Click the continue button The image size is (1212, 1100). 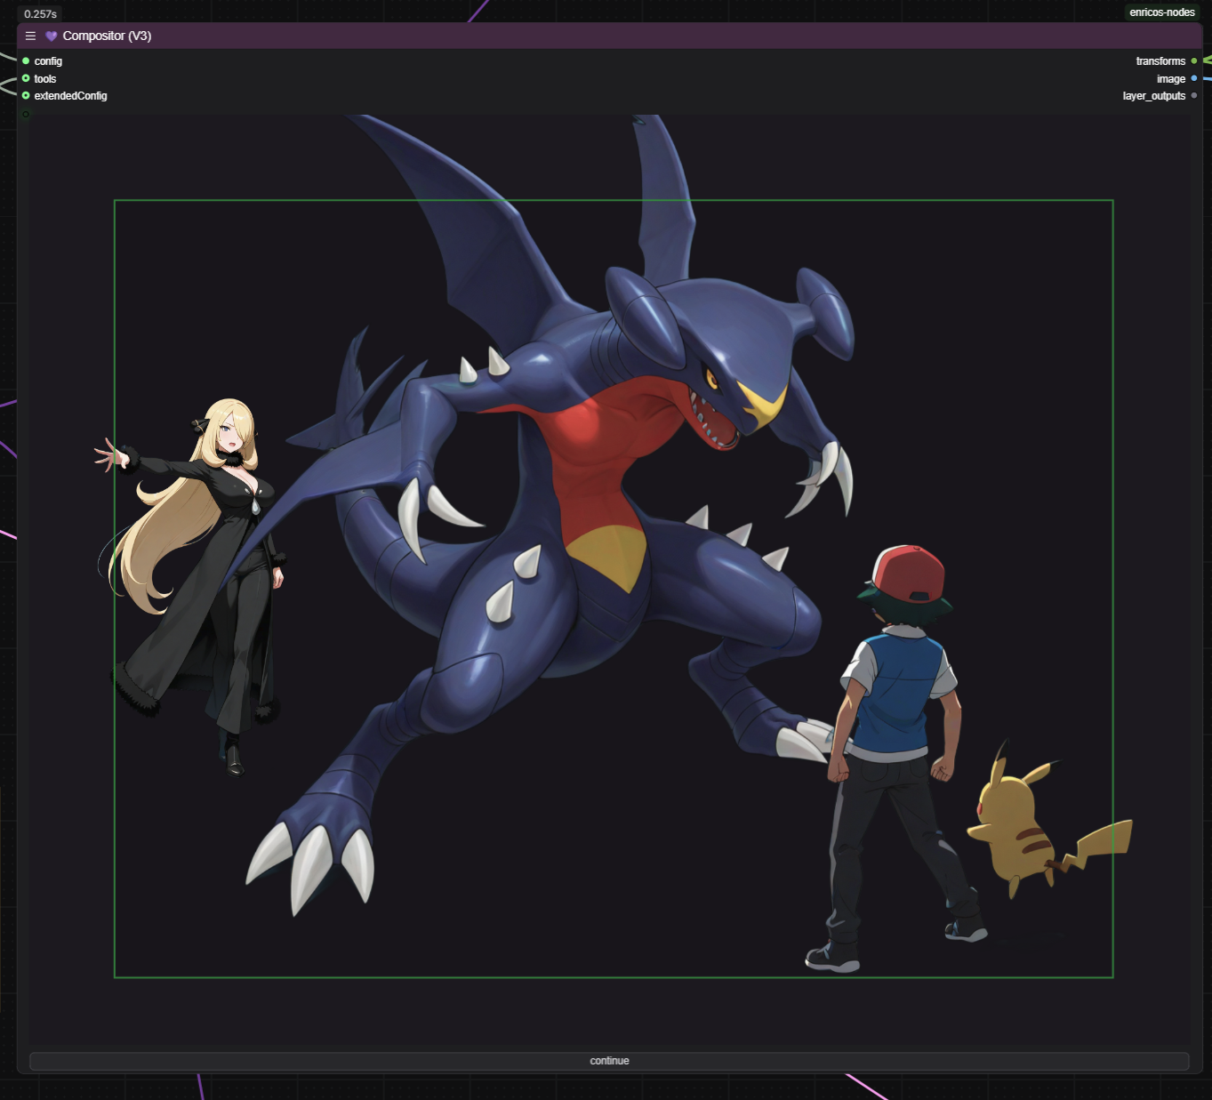(609, 1061)
